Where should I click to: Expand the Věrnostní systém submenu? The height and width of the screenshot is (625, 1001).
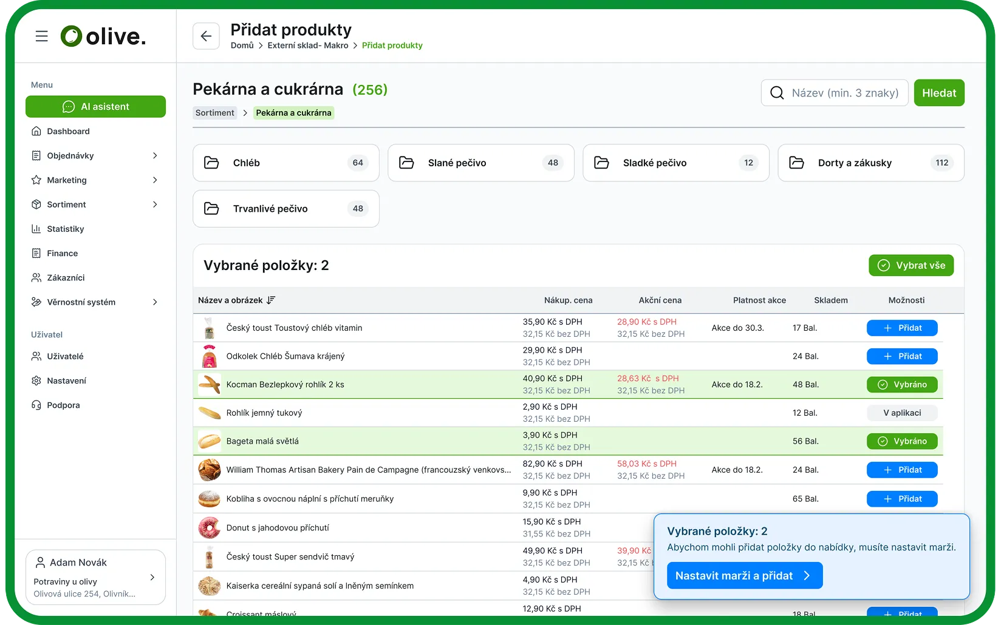click(155, 302)
